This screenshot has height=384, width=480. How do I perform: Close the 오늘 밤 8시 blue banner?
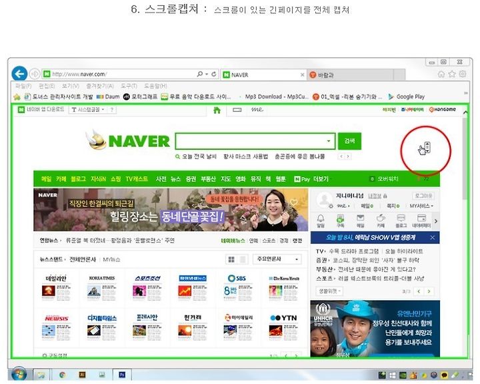432,238
